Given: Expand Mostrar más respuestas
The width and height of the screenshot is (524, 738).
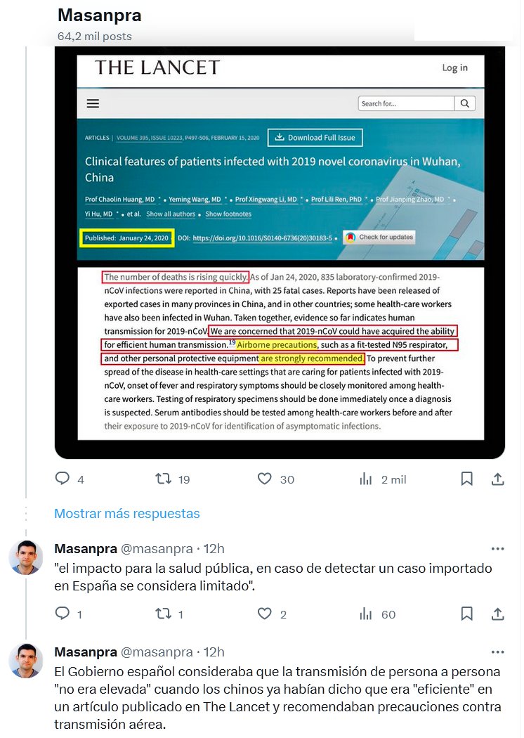Looking at the screenshot, I should coord(127,514).
